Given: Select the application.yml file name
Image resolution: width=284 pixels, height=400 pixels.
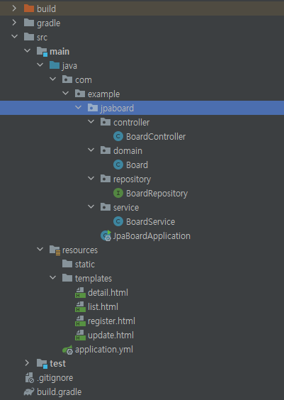Looking at the screenshot, I should coord(104,350).
